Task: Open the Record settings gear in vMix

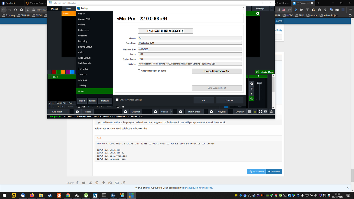Action: pos(77,112)
